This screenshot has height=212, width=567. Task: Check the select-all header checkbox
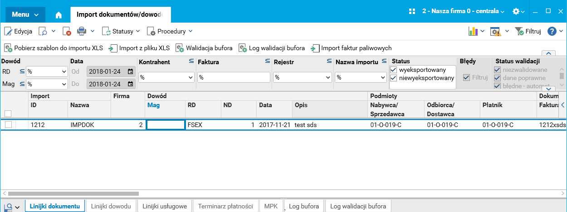(8, 113)
